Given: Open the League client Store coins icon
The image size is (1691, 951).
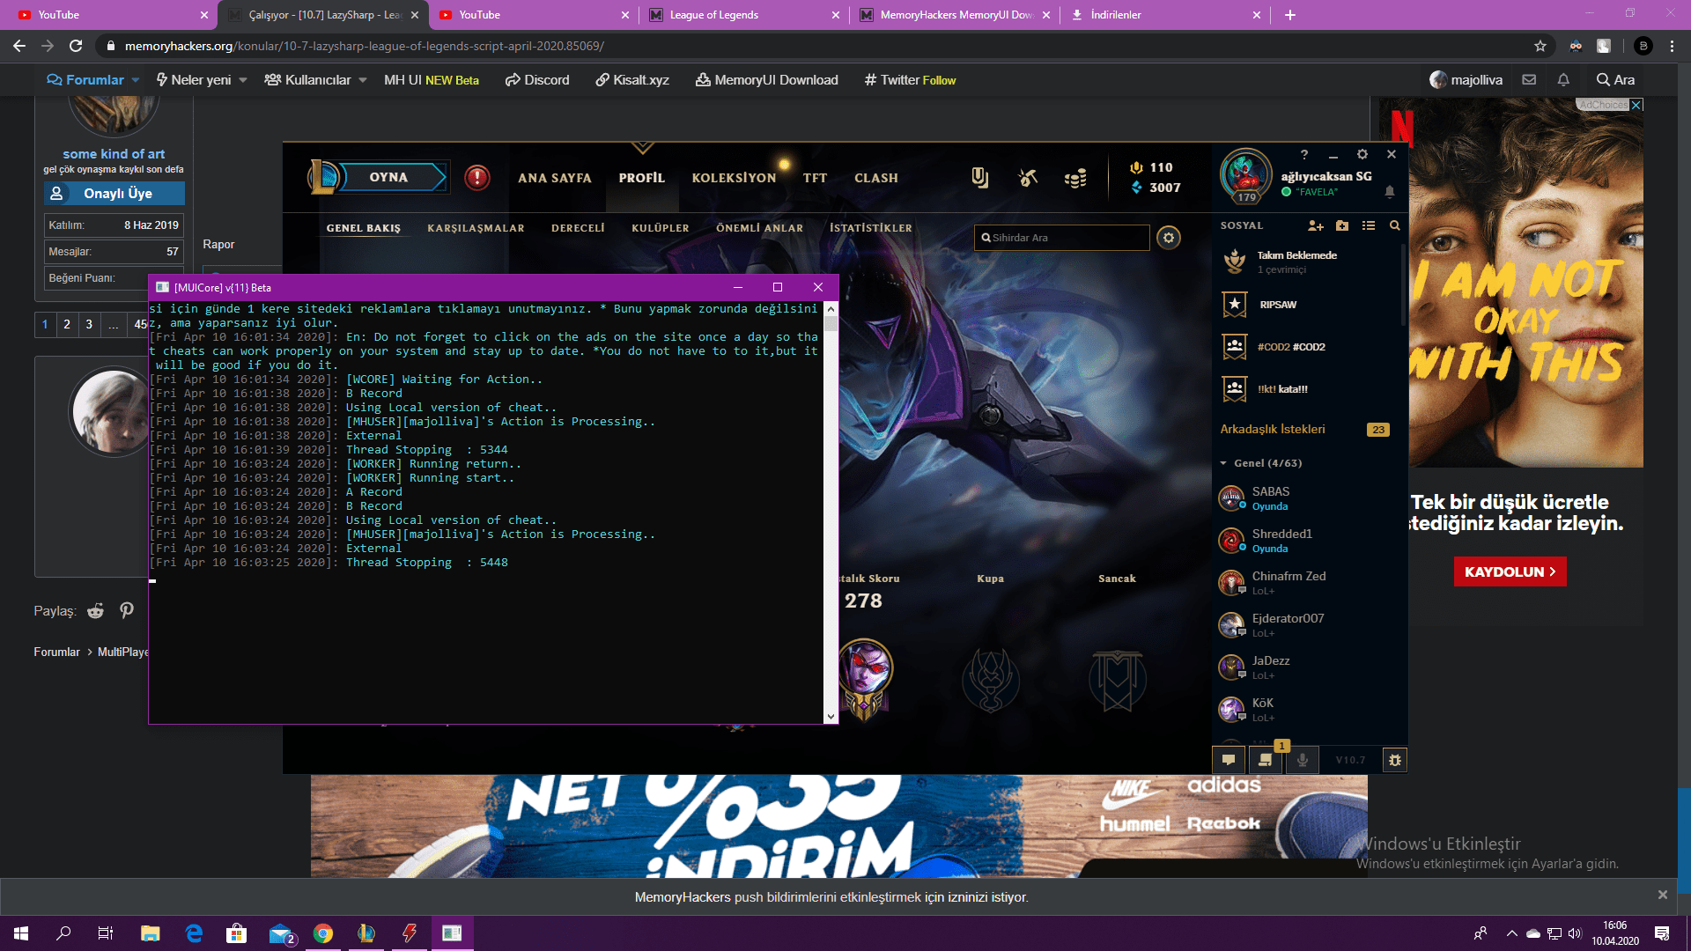Looking at the screenshot, I should (1075, 178).
